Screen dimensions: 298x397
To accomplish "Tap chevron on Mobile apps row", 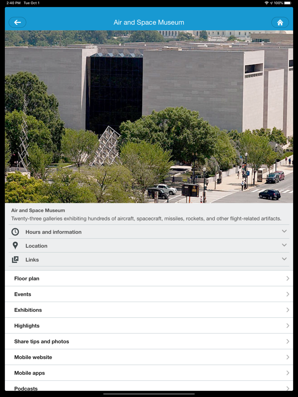I will click(288, 373).
